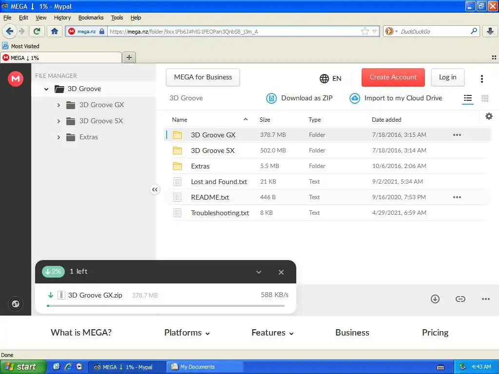Screen dimensions: 499x374
Task: Click the MEGA for Business button
Action: [x=203, y=77]
